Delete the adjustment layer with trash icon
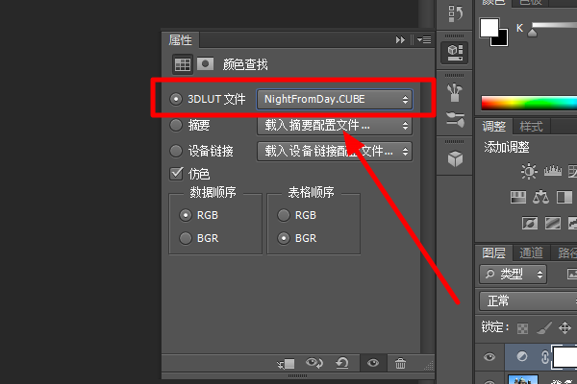Screen dimensions: 577x384 click(400, 364)
